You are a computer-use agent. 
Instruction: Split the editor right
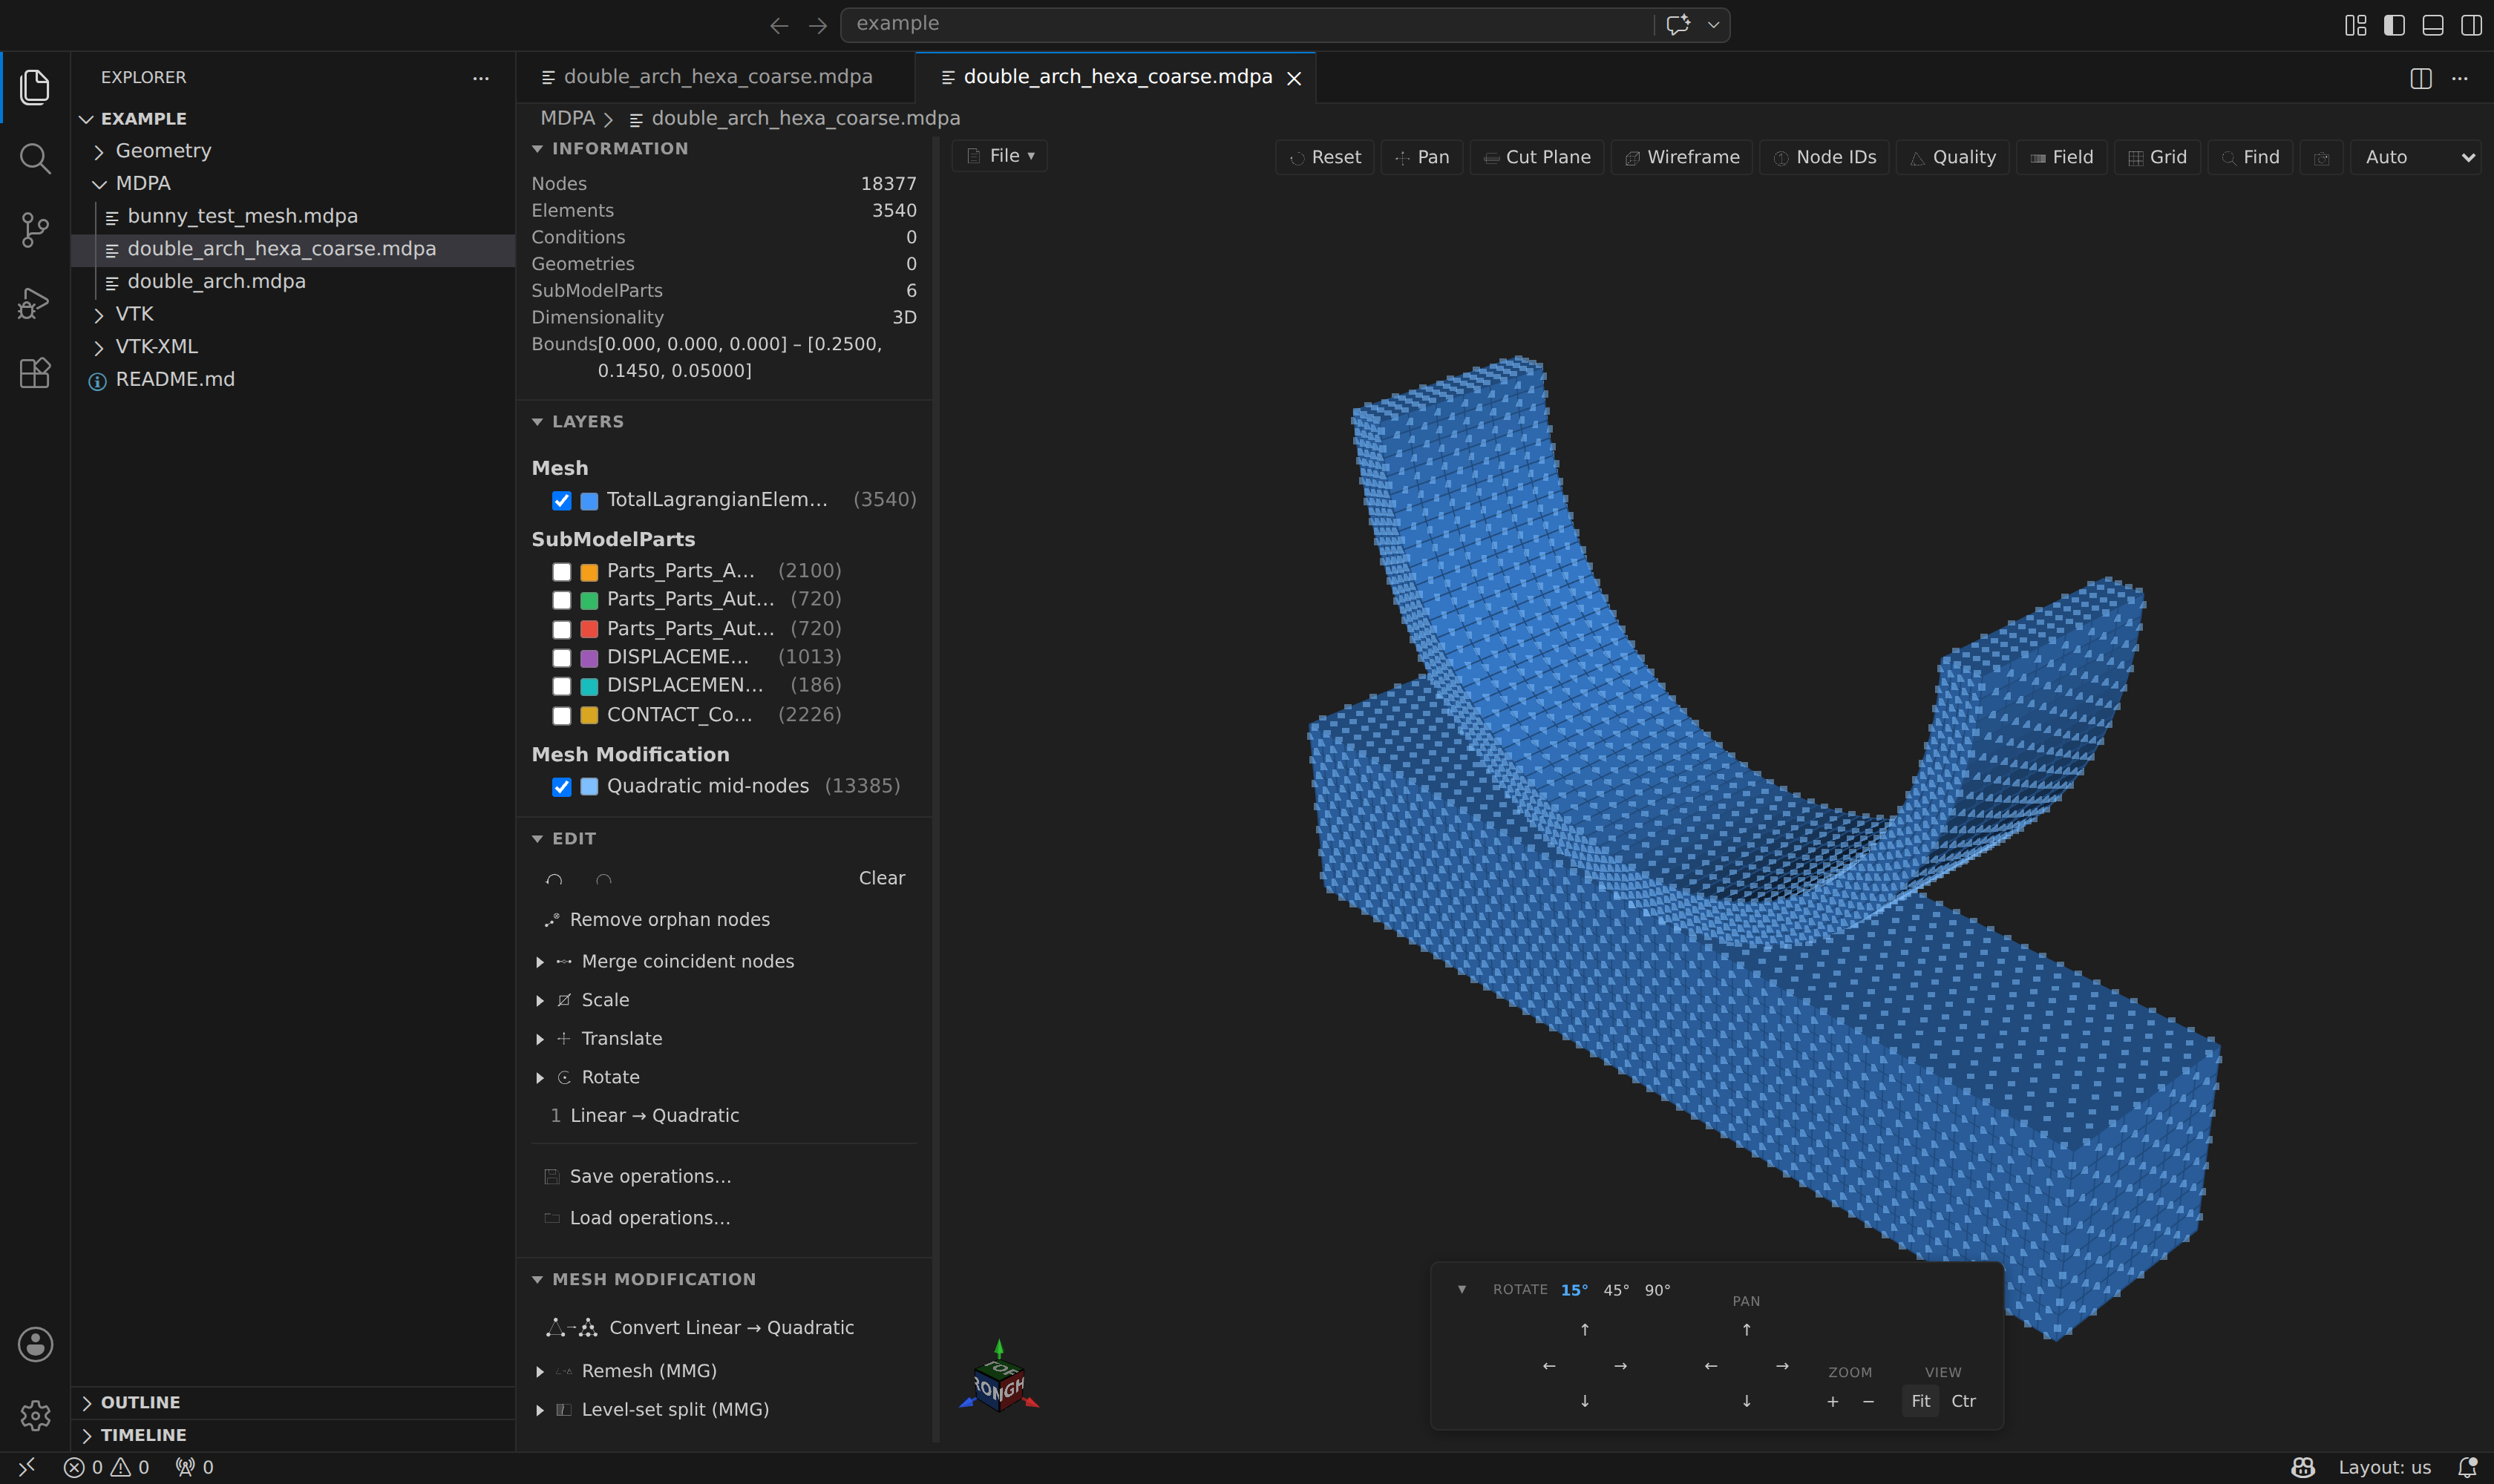click(2421, 78)
